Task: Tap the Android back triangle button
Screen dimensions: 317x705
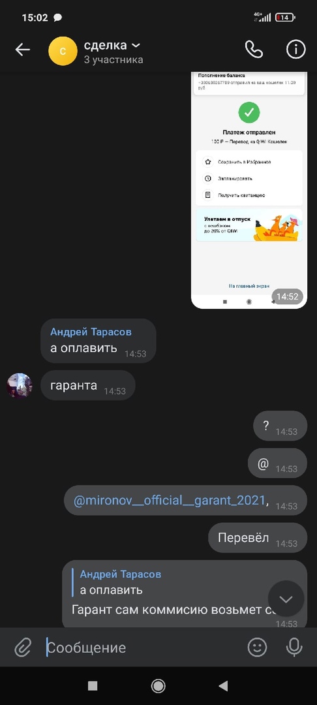Action: pyautogui.click(x=223, y=685)
